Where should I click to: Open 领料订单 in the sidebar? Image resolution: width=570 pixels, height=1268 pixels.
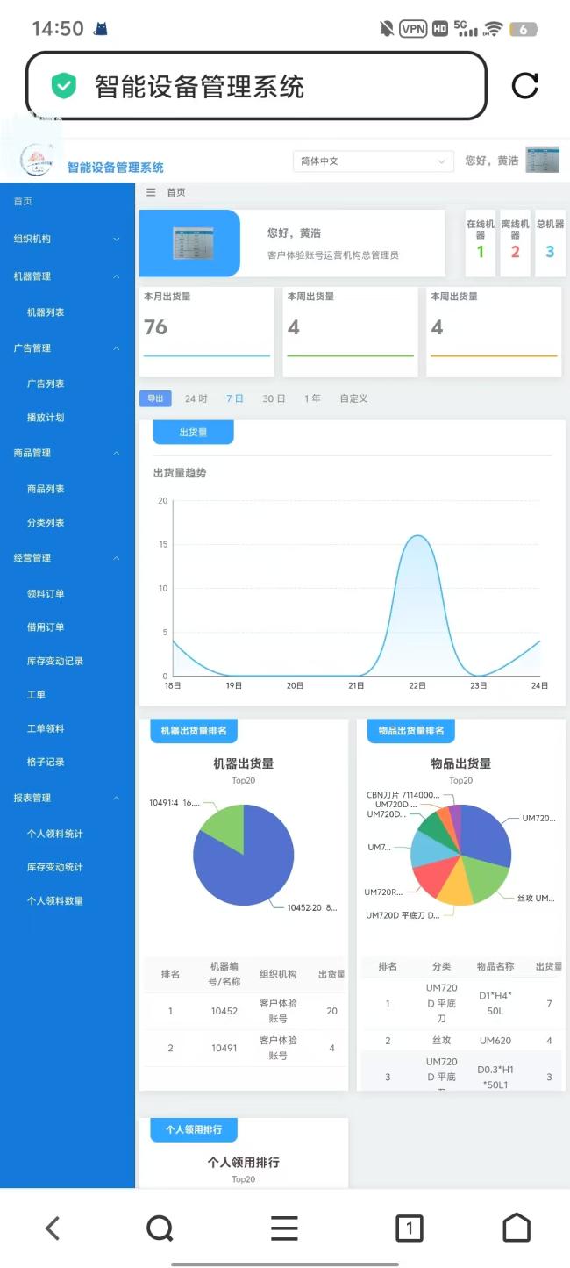tap(46, 594)
